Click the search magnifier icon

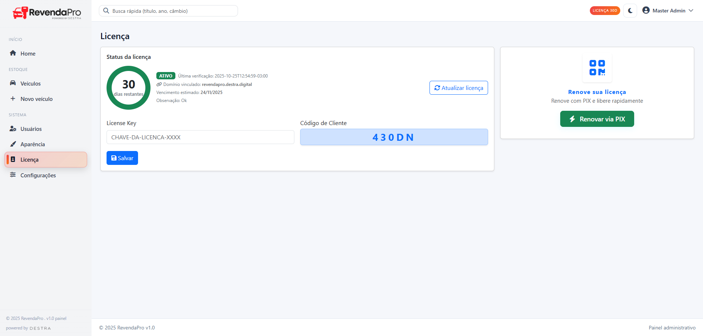(106, 11)
